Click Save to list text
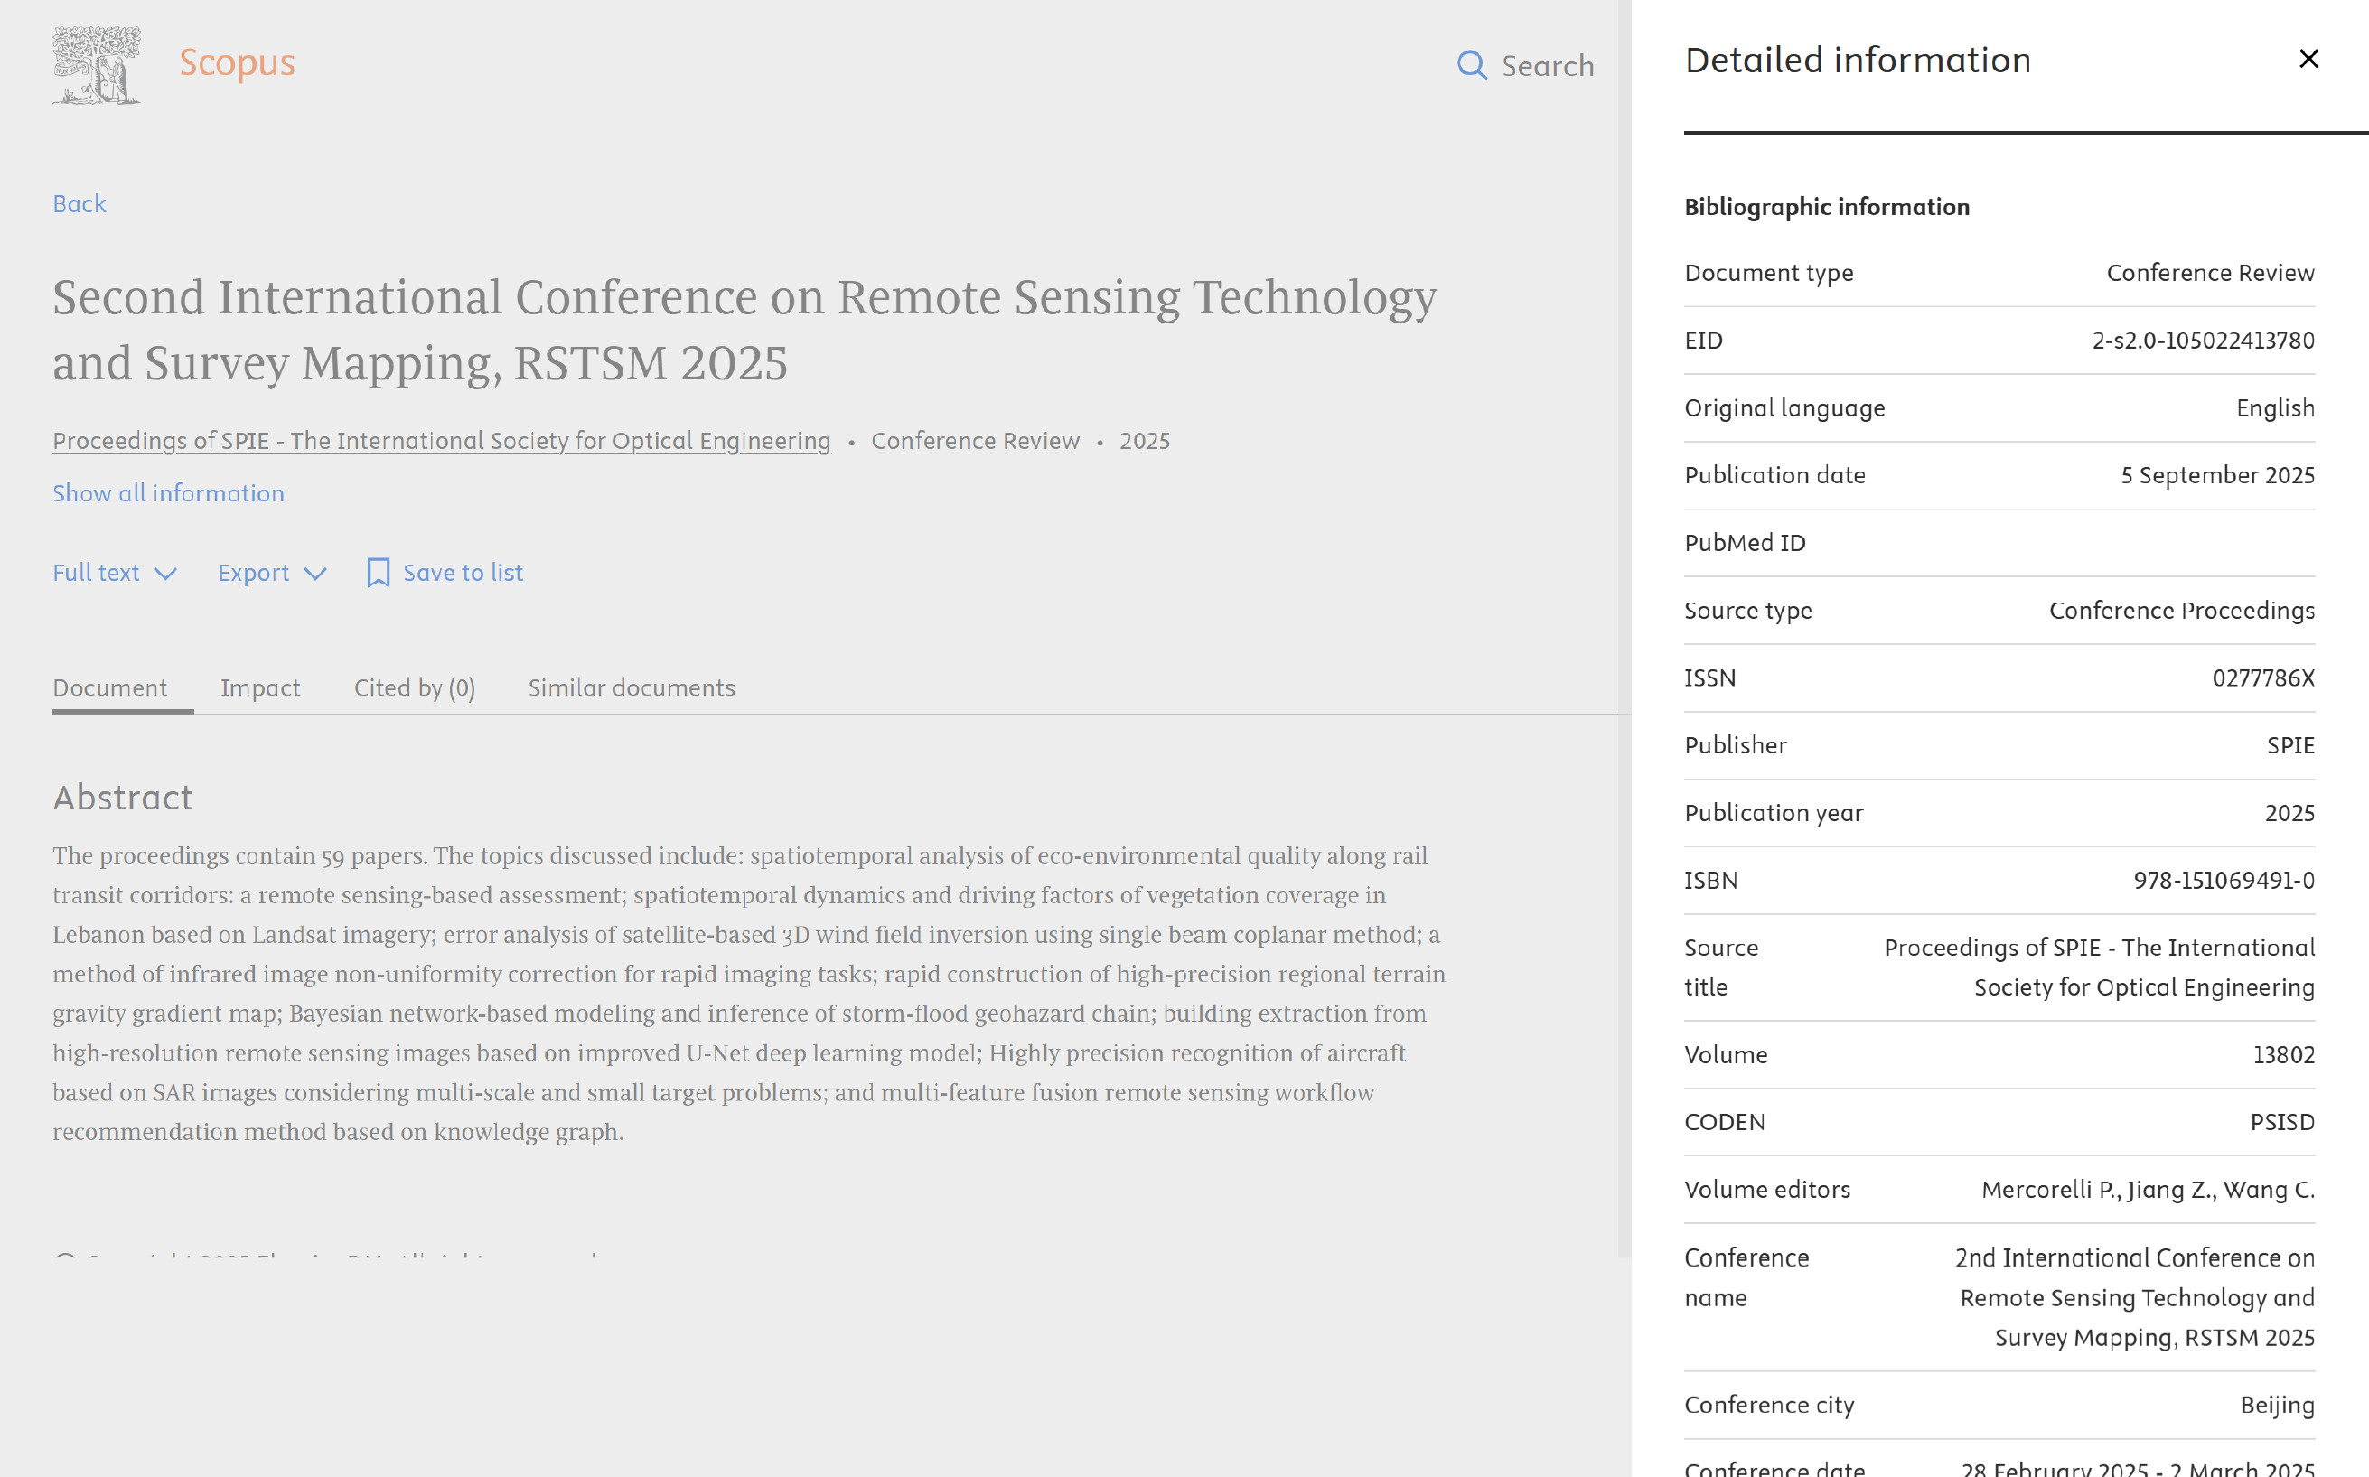Screen dimensions: 2369x1477 click(x=463, y=573)
